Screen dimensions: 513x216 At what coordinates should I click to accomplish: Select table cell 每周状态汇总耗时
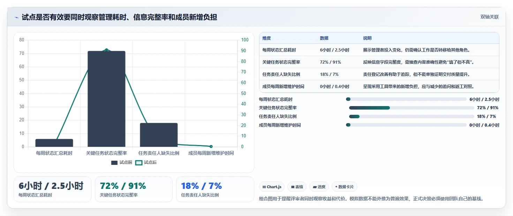279,50
